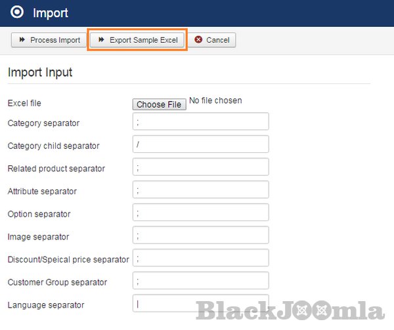Click the Import target icon in header

[18, 12]
